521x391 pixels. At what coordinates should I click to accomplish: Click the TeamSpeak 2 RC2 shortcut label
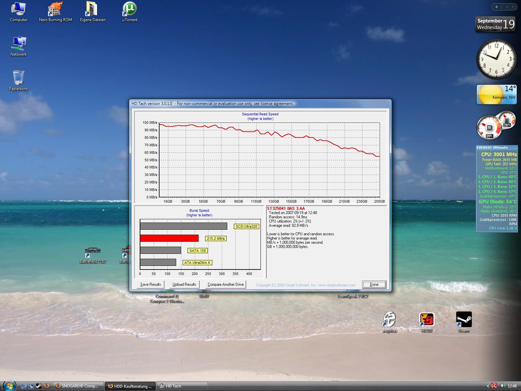click(353, 296)
